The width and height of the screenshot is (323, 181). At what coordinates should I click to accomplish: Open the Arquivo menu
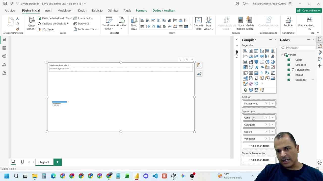(x=10, y=11)
